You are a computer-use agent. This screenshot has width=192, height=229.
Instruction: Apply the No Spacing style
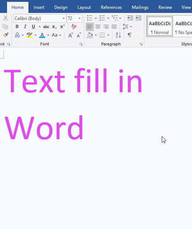pos(183,27)
